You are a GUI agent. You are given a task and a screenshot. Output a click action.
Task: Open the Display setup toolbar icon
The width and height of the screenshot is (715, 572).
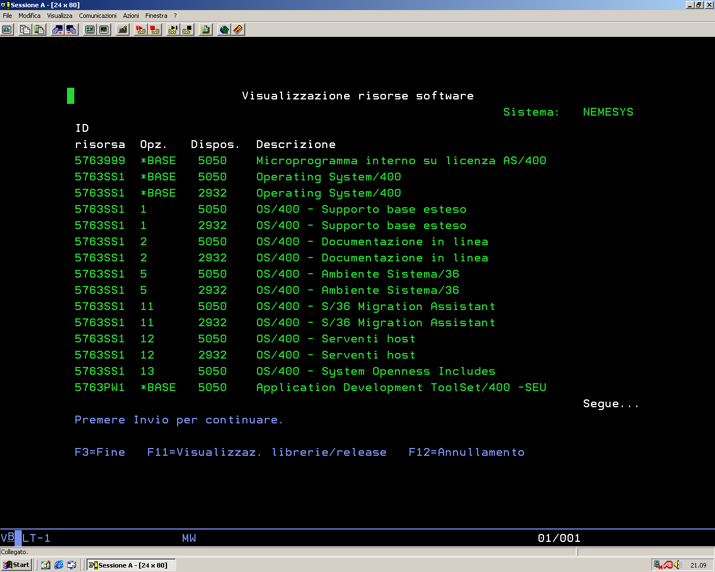tap(89, 30)
